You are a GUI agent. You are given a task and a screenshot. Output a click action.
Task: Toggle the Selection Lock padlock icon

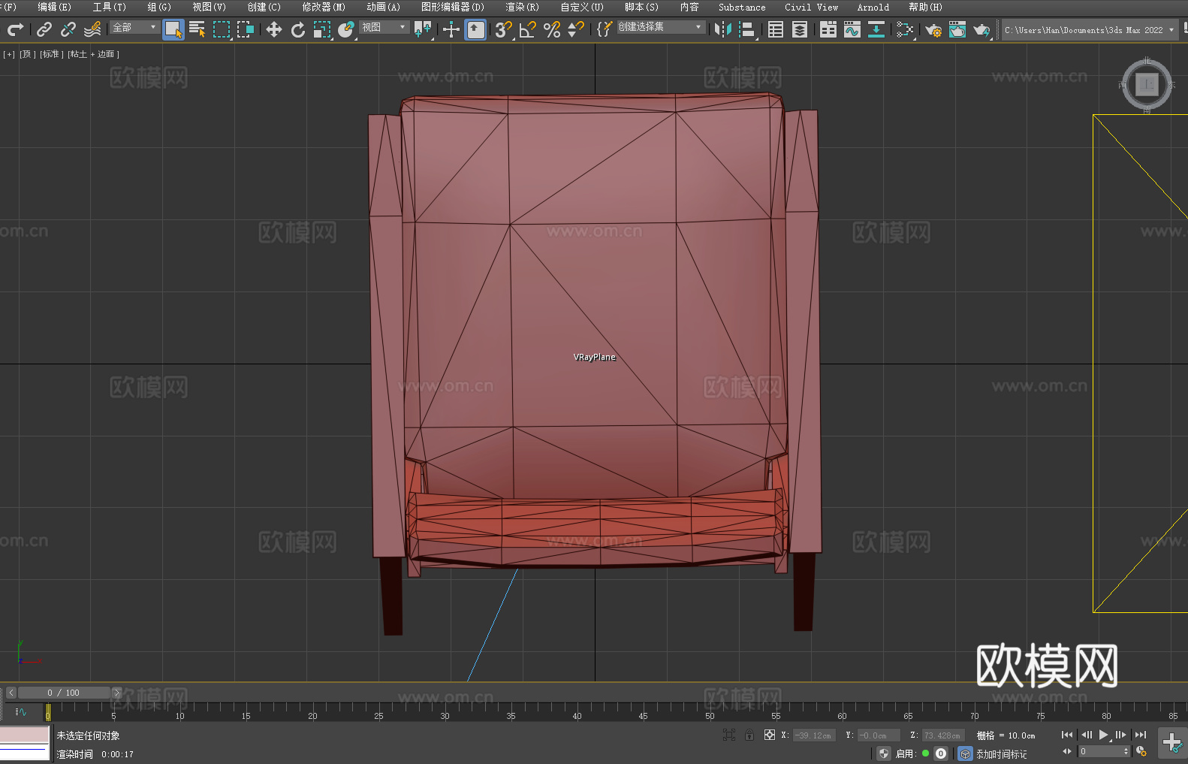(x=749, y=735)
